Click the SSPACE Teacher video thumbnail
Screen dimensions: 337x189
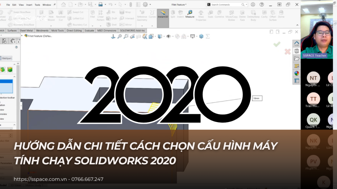pyautogui.click(x=317, y=29)
